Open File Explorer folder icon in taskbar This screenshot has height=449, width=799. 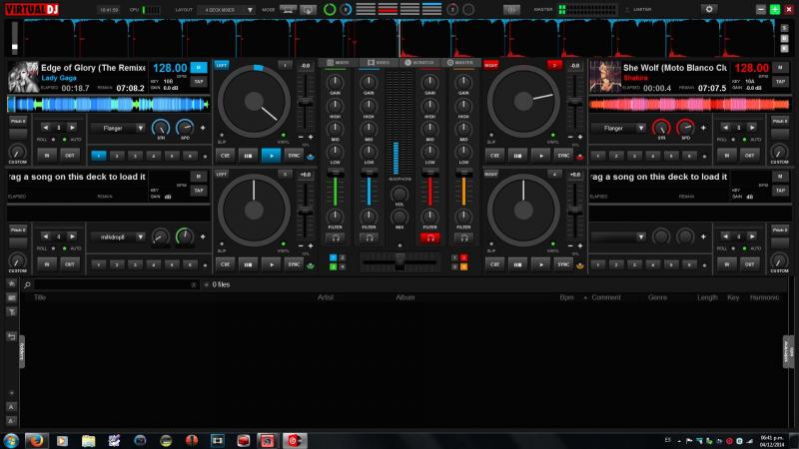pyautogui.click(x=88, y=440)
